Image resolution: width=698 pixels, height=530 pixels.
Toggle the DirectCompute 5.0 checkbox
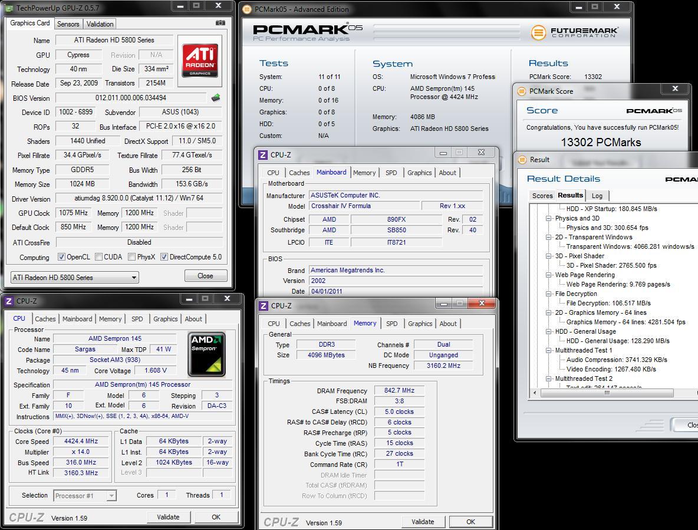[x=164, y=257]
